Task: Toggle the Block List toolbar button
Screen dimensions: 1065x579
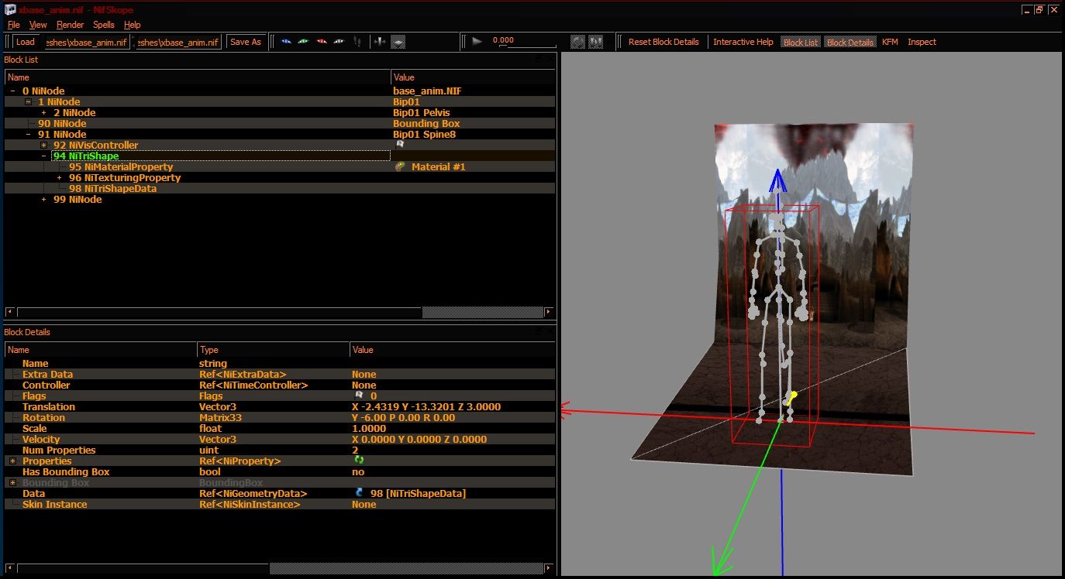Action: pos(800,42)
